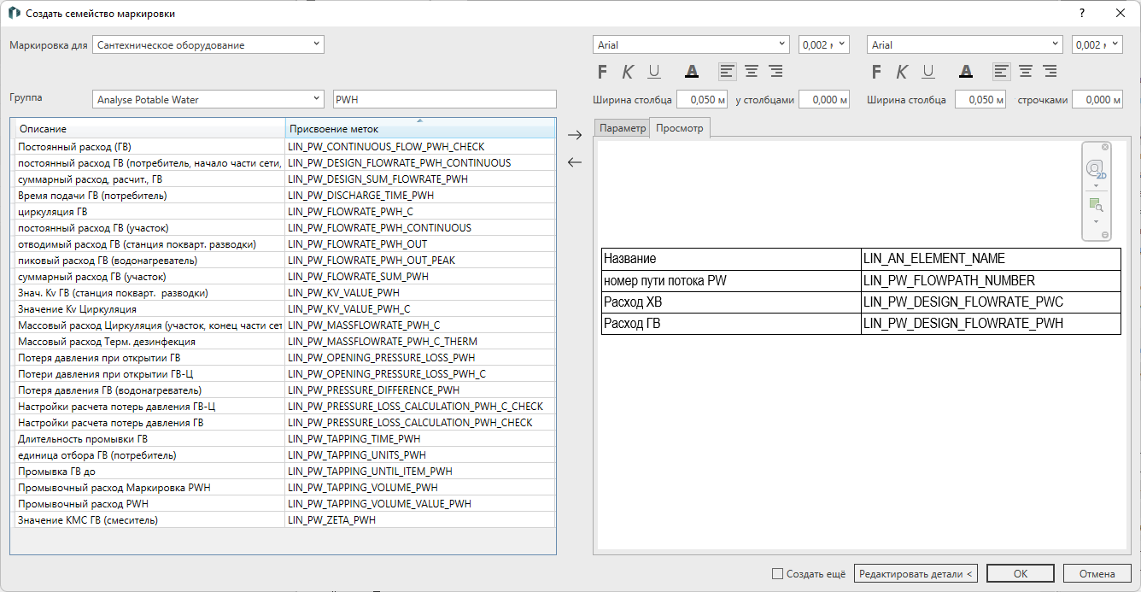The width and height of the screenshot is (1141, 592).
Task: Center-align text in the left formatting toolbar
Action: [x=752, y=72]
